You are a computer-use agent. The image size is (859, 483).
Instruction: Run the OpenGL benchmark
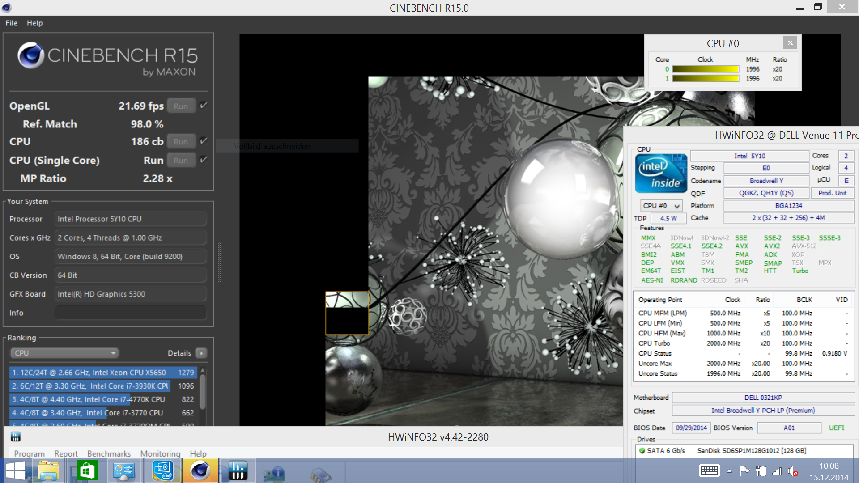tap(181, 106)
